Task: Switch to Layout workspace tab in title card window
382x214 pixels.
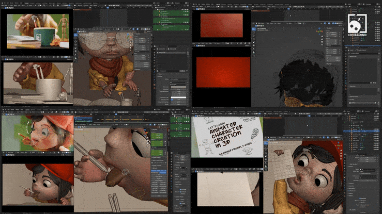Action: [217, 111]
